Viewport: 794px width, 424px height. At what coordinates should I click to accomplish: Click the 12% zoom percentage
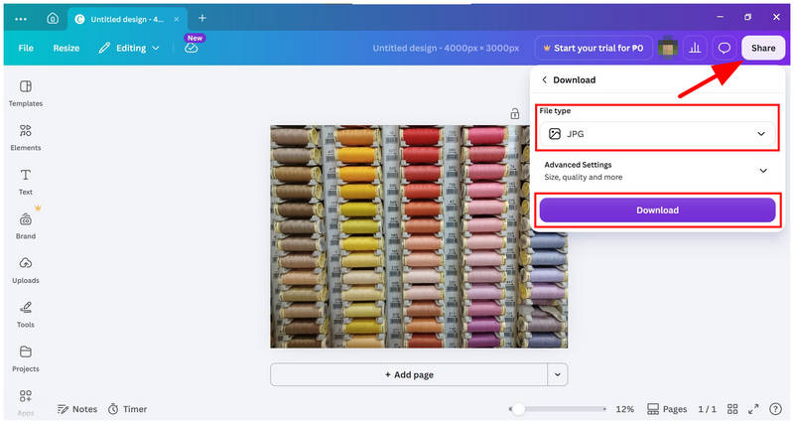point(624,409)
